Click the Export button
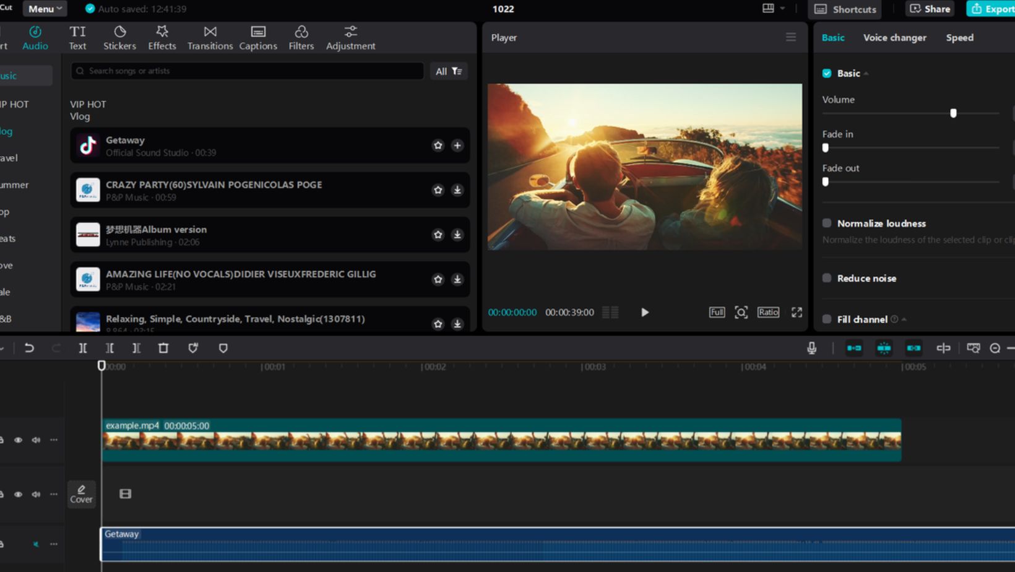This screenshot has width=1015, height=572. pos(991,9)
